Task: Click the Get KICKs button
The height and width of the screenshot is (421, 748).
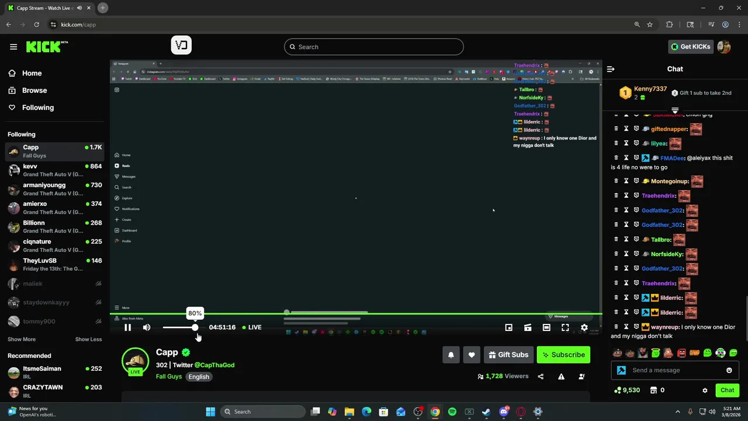Action: coord(690,47)
